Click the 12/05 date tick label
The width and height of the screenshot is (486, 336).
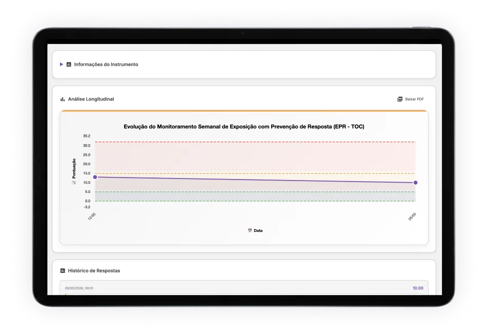(92, 216)
